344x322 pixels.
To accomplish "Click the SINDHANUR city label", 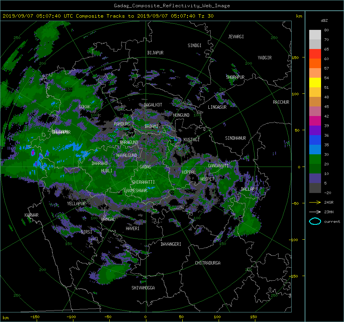I will click(235, 138).
